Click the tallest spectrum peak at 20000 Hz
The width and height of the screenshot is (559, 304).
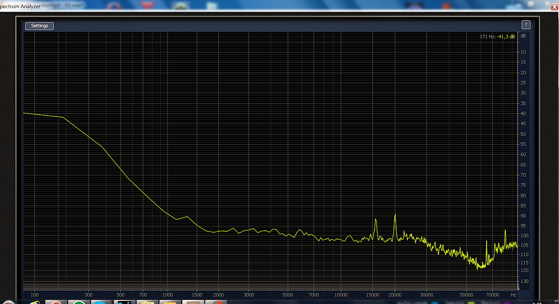click(395, 215)
